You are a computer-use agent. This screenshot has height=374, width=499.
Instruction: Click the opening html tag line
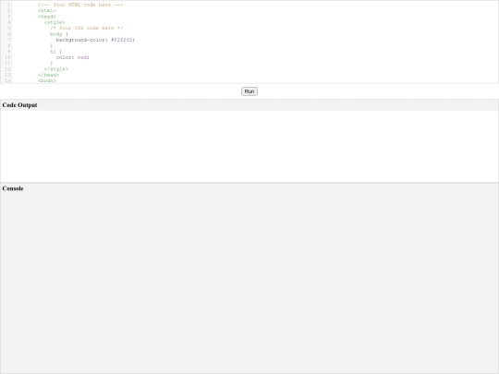pos(47,10)
